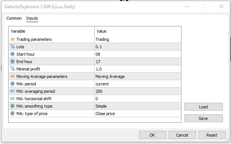Close the GalacticExplosion dialog window

coord(221,6)
